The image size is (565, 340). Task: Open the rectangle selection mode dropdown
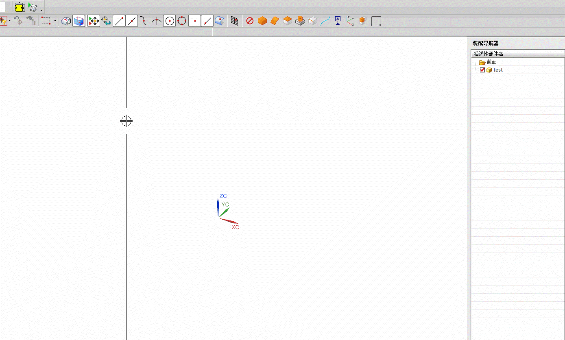click(55, 21)
